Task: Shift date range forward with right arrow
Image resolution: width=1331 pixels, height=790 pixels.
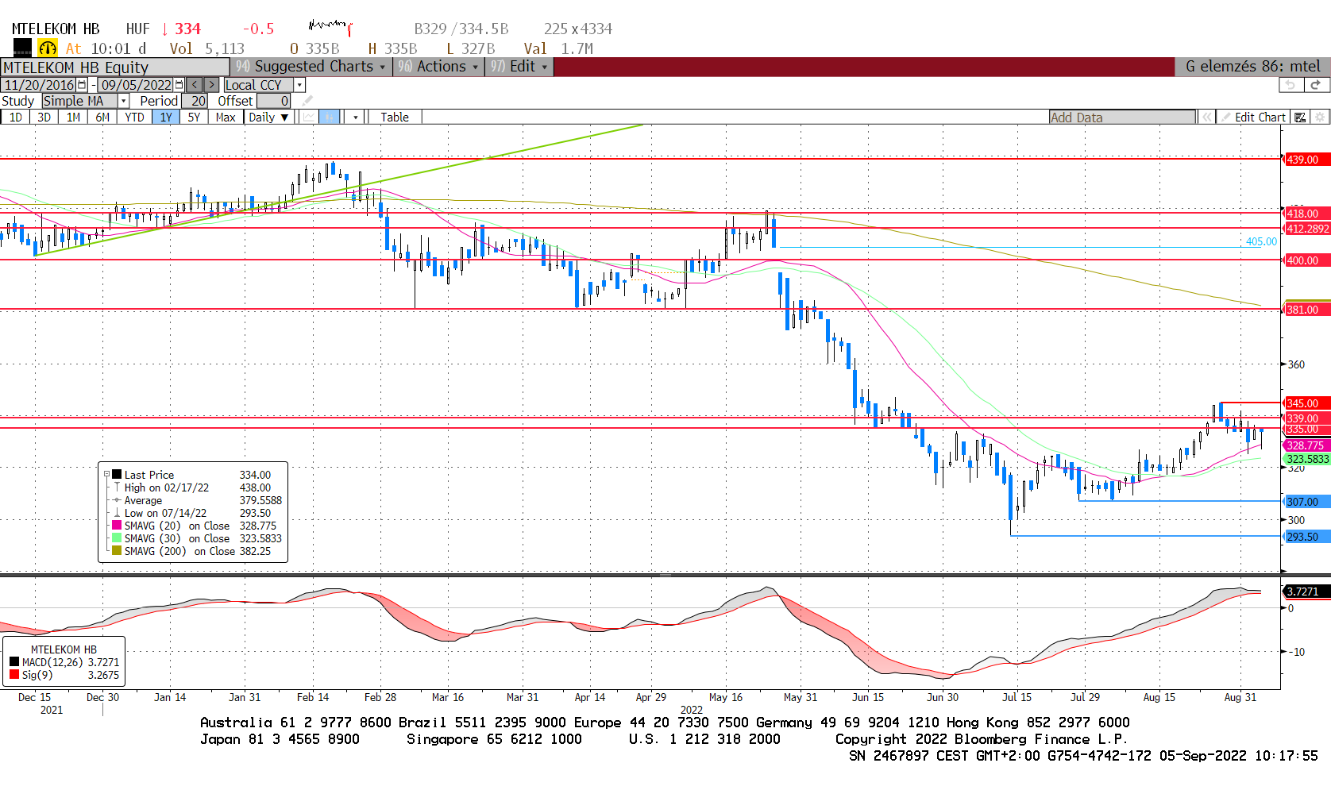Action: click(211, 85)
